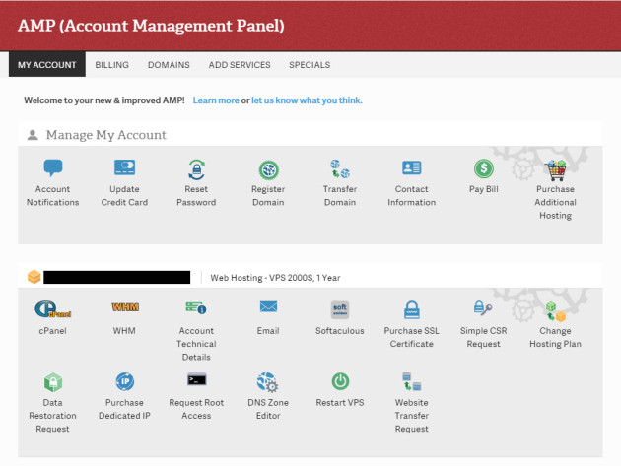Viewport: 621px width, 466px height.
Task: Click the Manage My Account person icon
Action: pyautogui.click(x=33, y=135)
